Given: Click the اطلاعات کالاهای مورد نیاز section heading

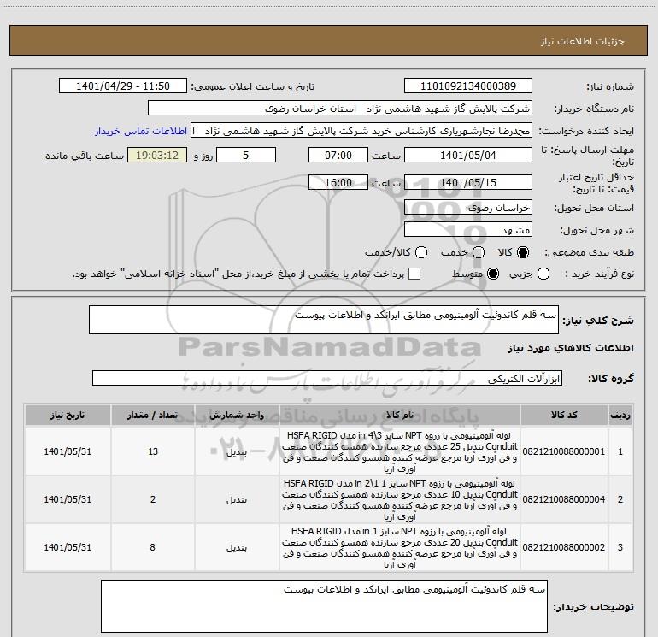Looking at the screenshot, I should 570,348.
